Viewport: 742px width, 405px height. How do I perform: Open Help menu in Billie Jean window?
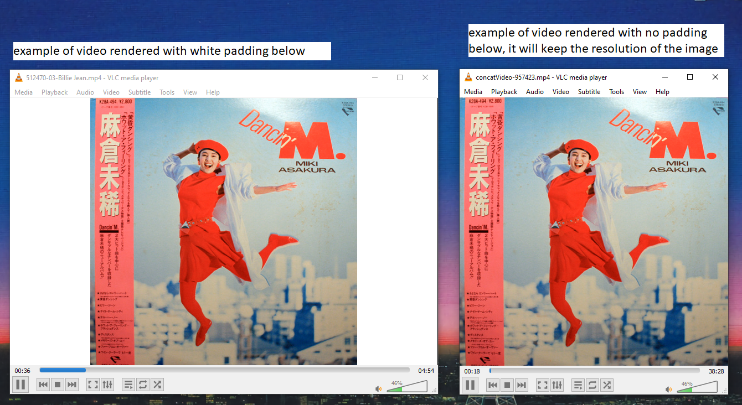point(213,92)
